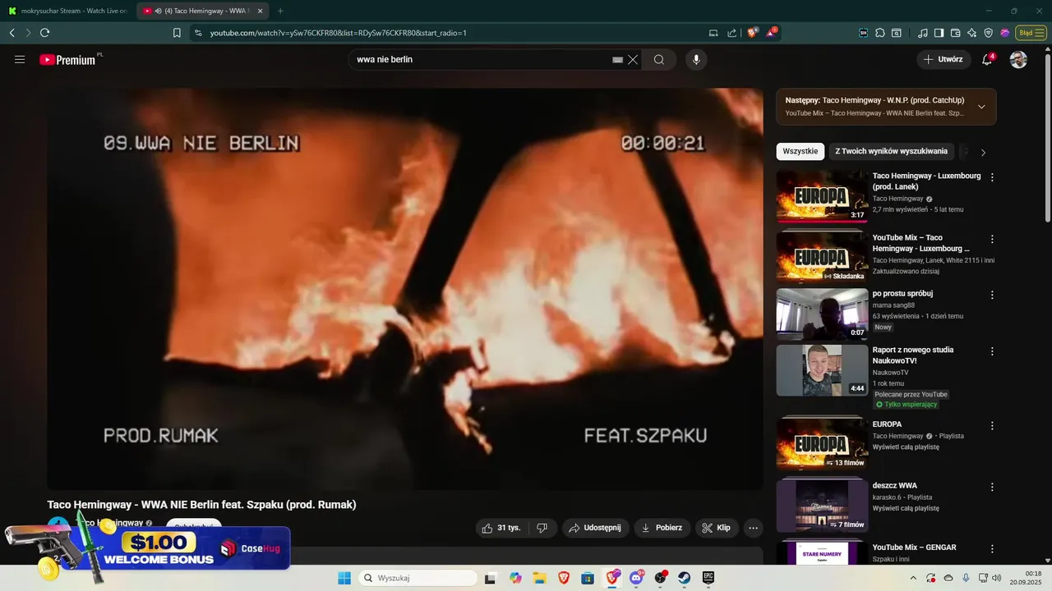
Task: Open the extensions puzzle icon
Action: [879, 33]
